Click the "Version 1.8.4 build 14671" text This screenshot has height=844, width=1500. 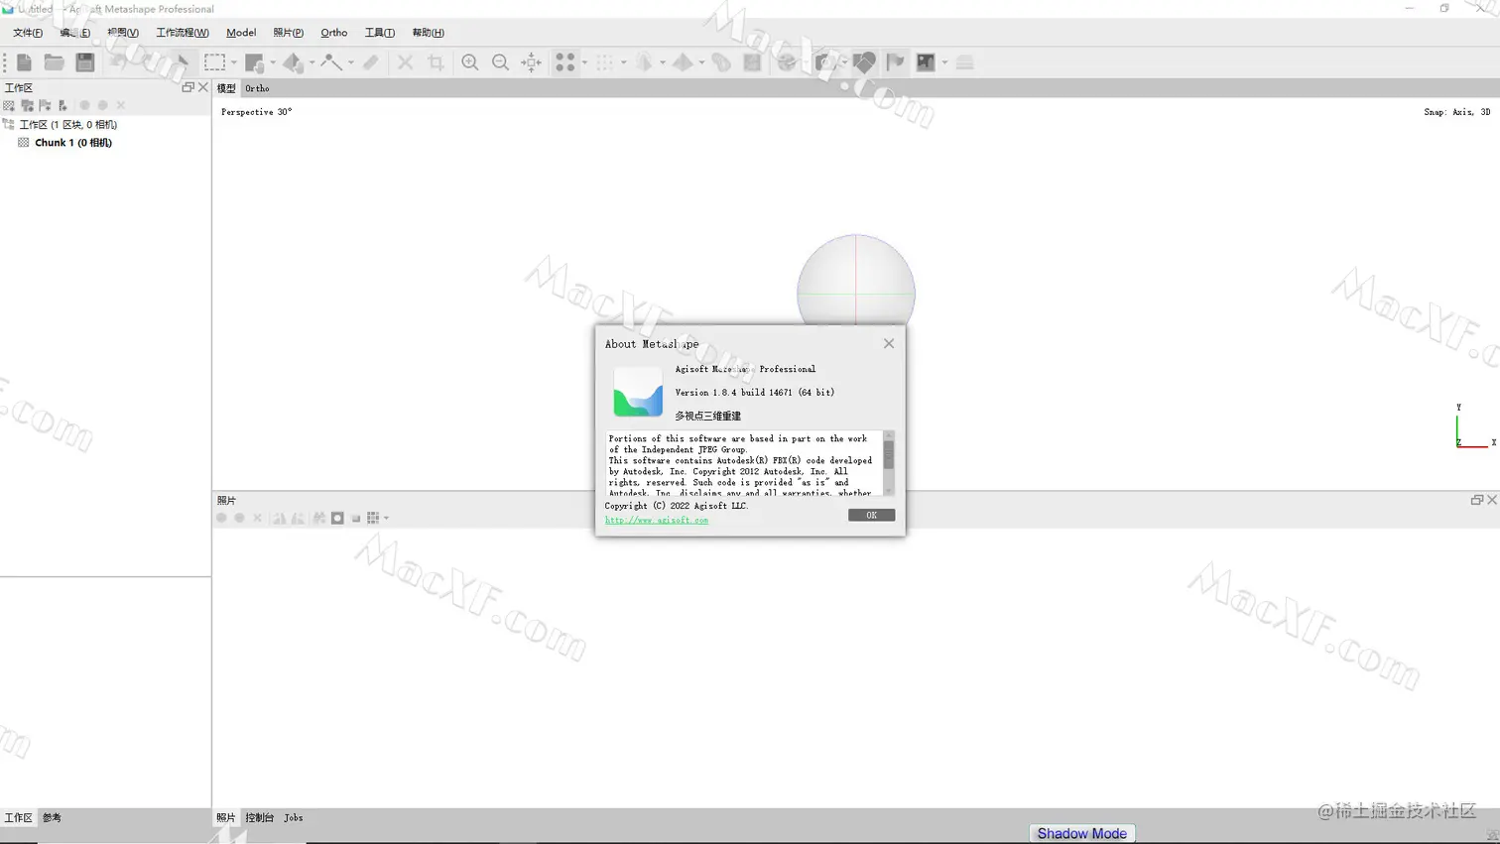click(734, 393)
